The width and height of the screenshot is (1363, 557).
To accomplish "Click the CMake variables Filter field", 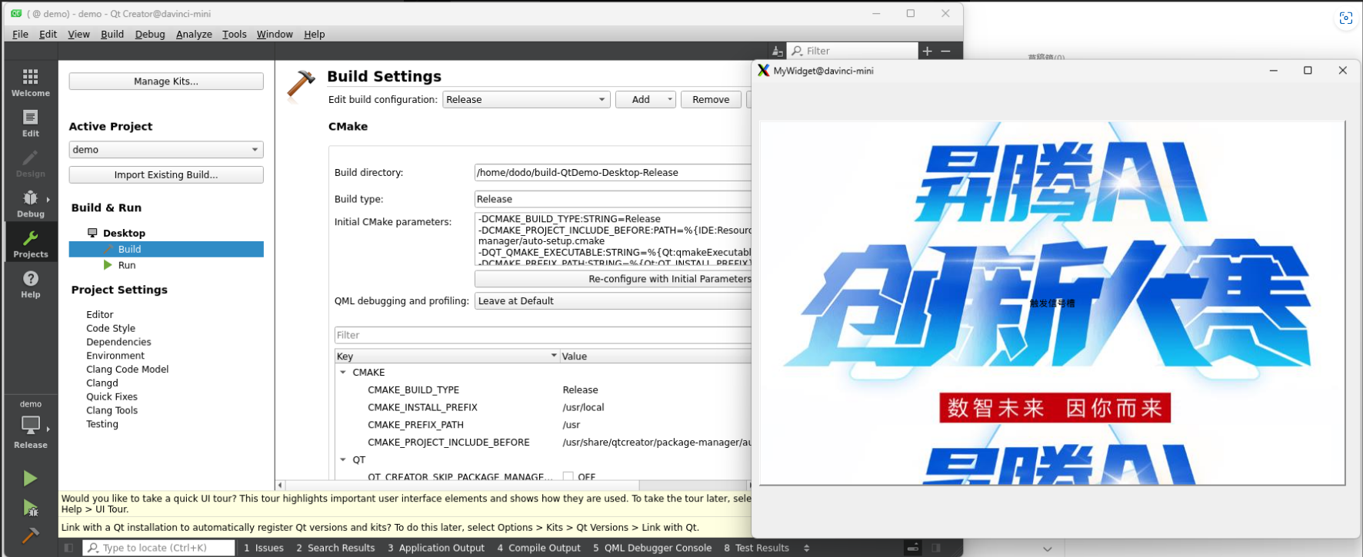I will pos(543,336).
